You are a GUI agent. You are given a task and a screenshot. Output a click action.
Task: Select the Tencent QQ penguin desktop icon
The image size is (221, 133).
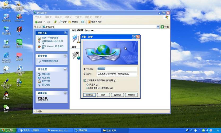tap(6, 95)
